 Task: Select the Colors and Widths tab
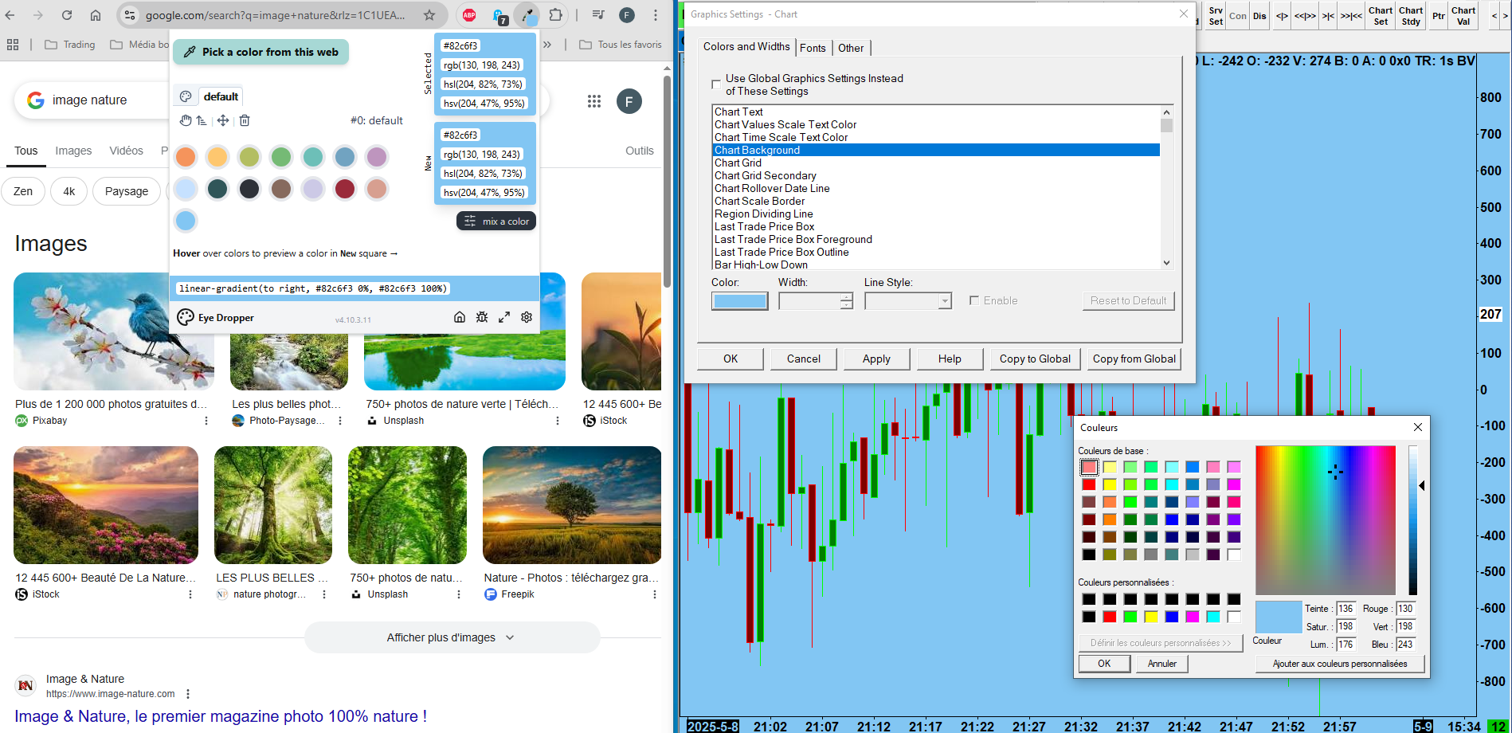(746, 47)
